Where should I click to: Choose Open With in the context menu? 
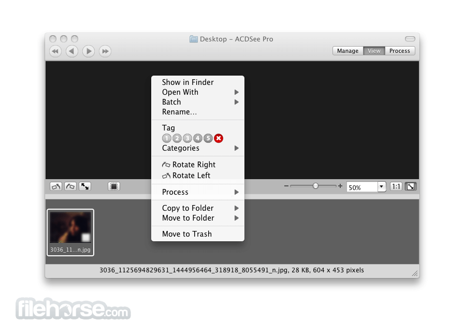point(198,92)
